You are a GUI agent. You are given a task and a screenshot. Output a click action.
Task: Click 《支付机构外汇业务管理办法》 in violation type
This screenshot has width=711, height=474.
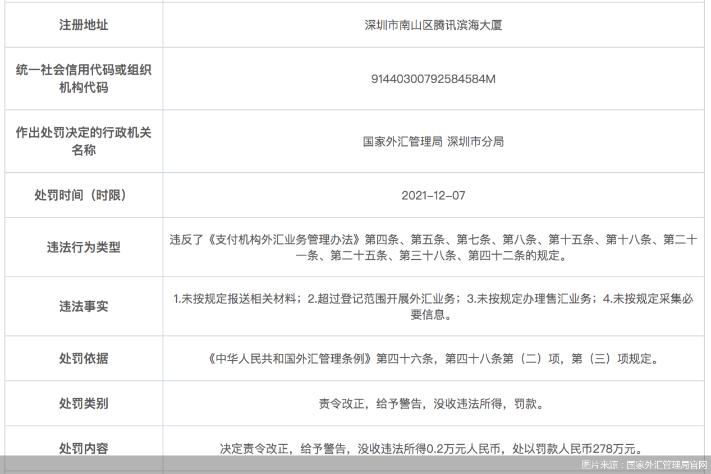coord(285,240)
